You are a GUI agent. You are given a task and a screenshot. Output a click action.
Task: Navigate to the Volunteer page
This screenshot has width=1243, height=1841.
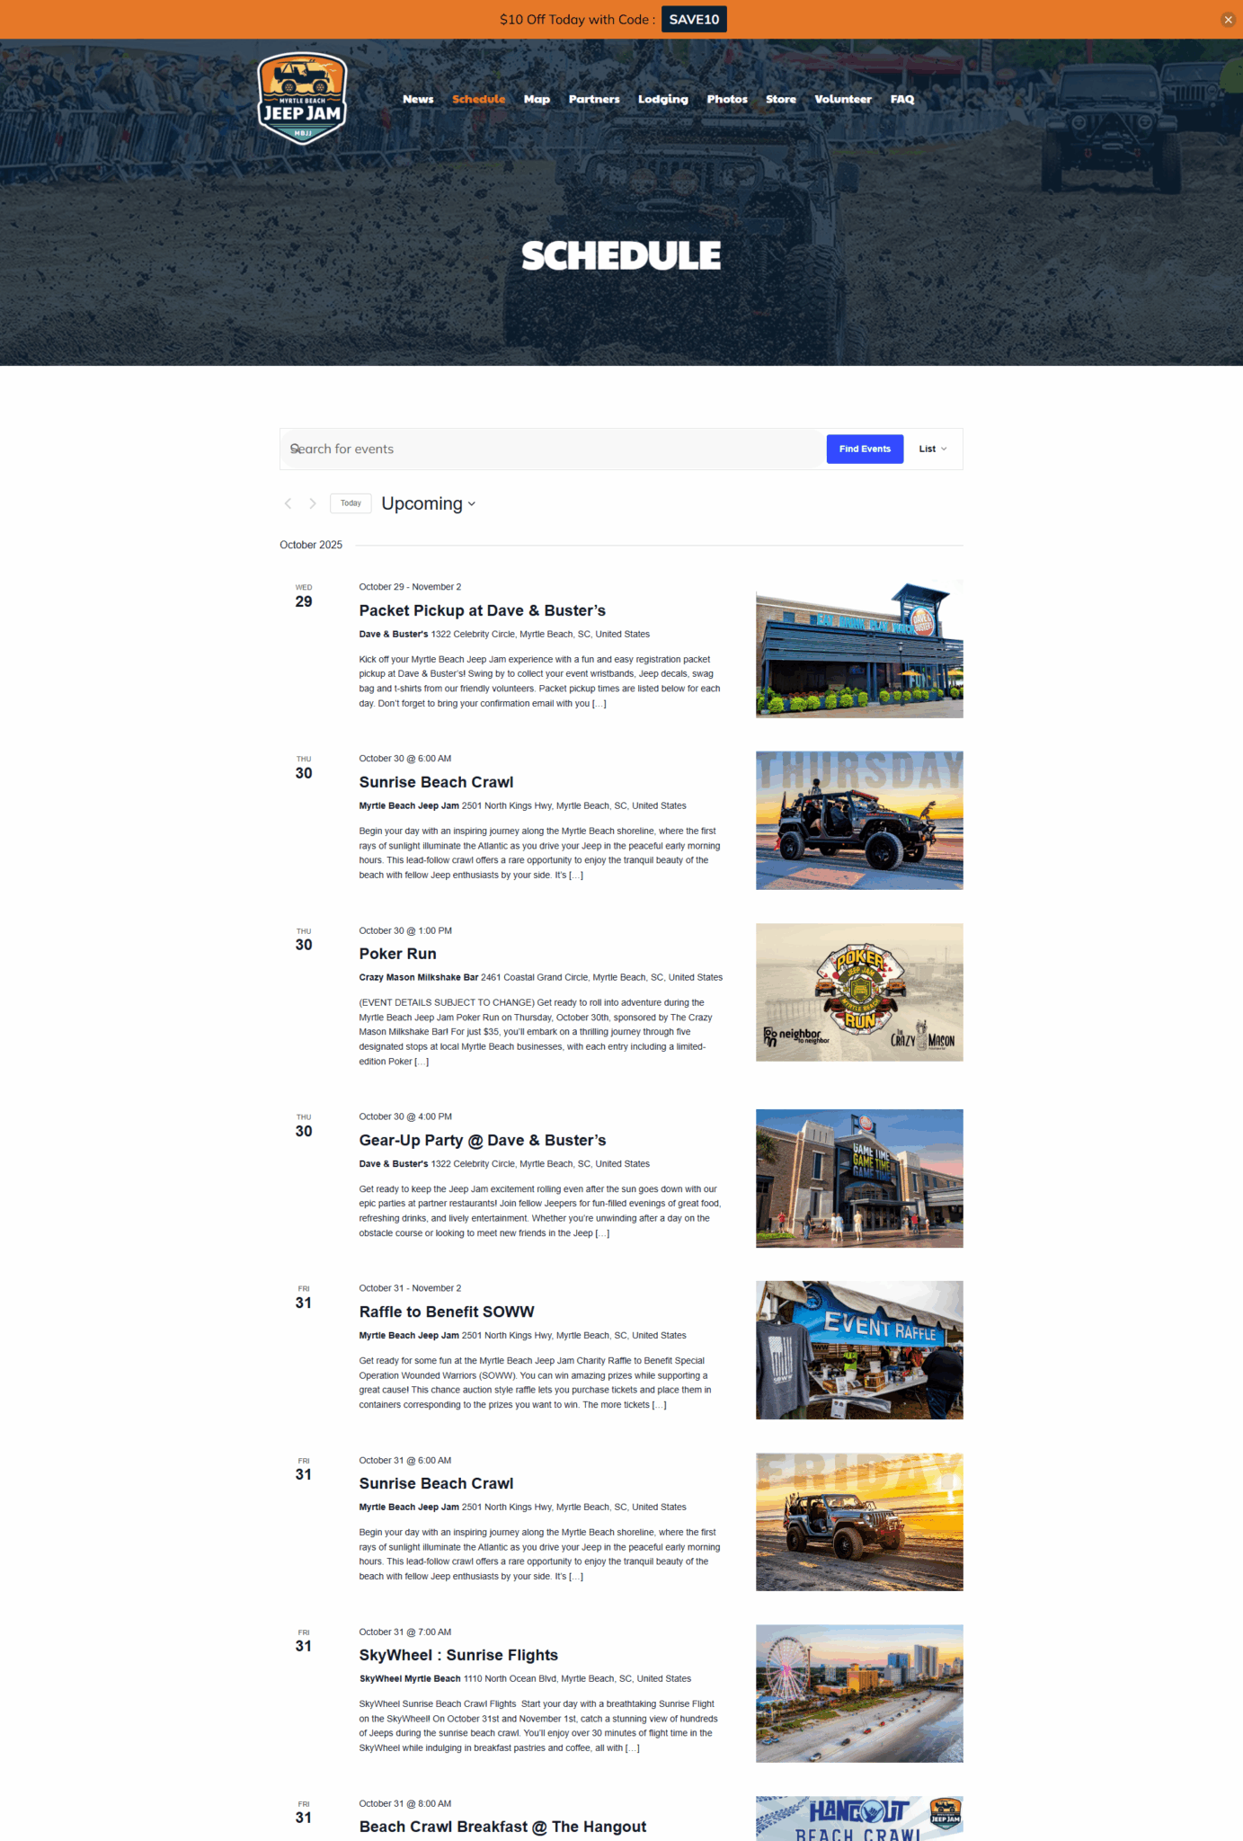point(842,99)
